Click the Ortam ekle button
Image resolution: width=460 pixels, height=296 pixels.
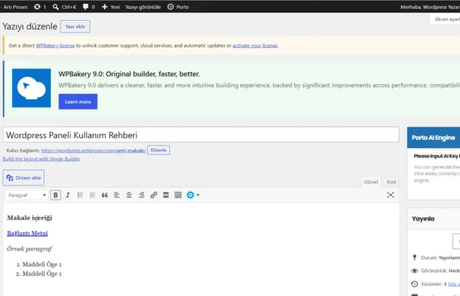pos(24,178)
